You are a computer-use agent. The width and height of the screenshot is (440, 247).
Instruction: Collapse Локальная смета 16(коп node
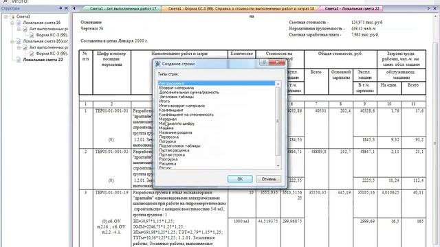[12, 41]
